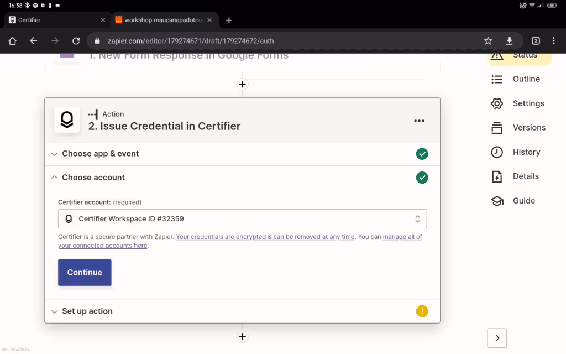
Task: Click the trigger step New Form Response
Action: [188, 56]
